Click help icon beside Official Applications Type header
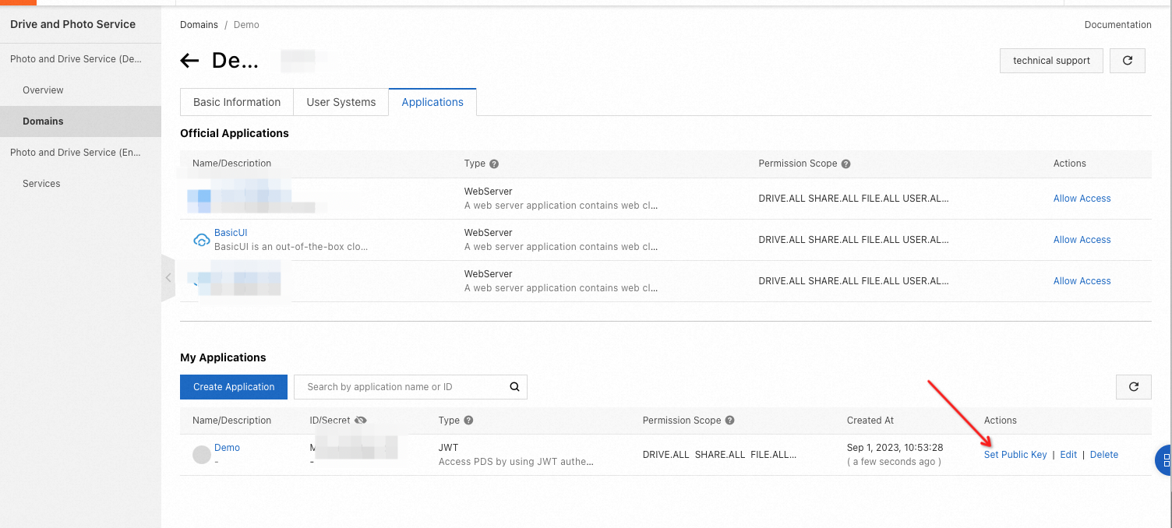Image resolution: width=1172 pixels, height=528 pixels. (494, 164)
